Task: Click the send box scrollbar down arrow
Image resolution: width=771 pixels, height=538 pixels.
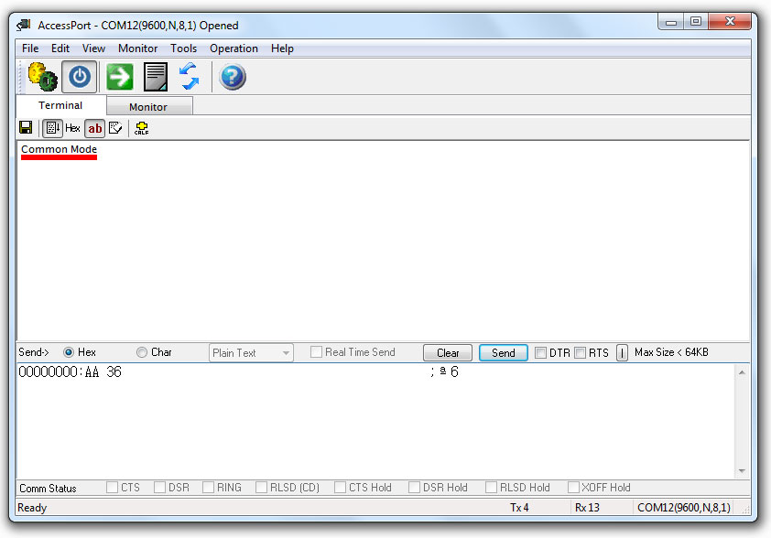Action: pyautogui.click(x=742, y=471)
